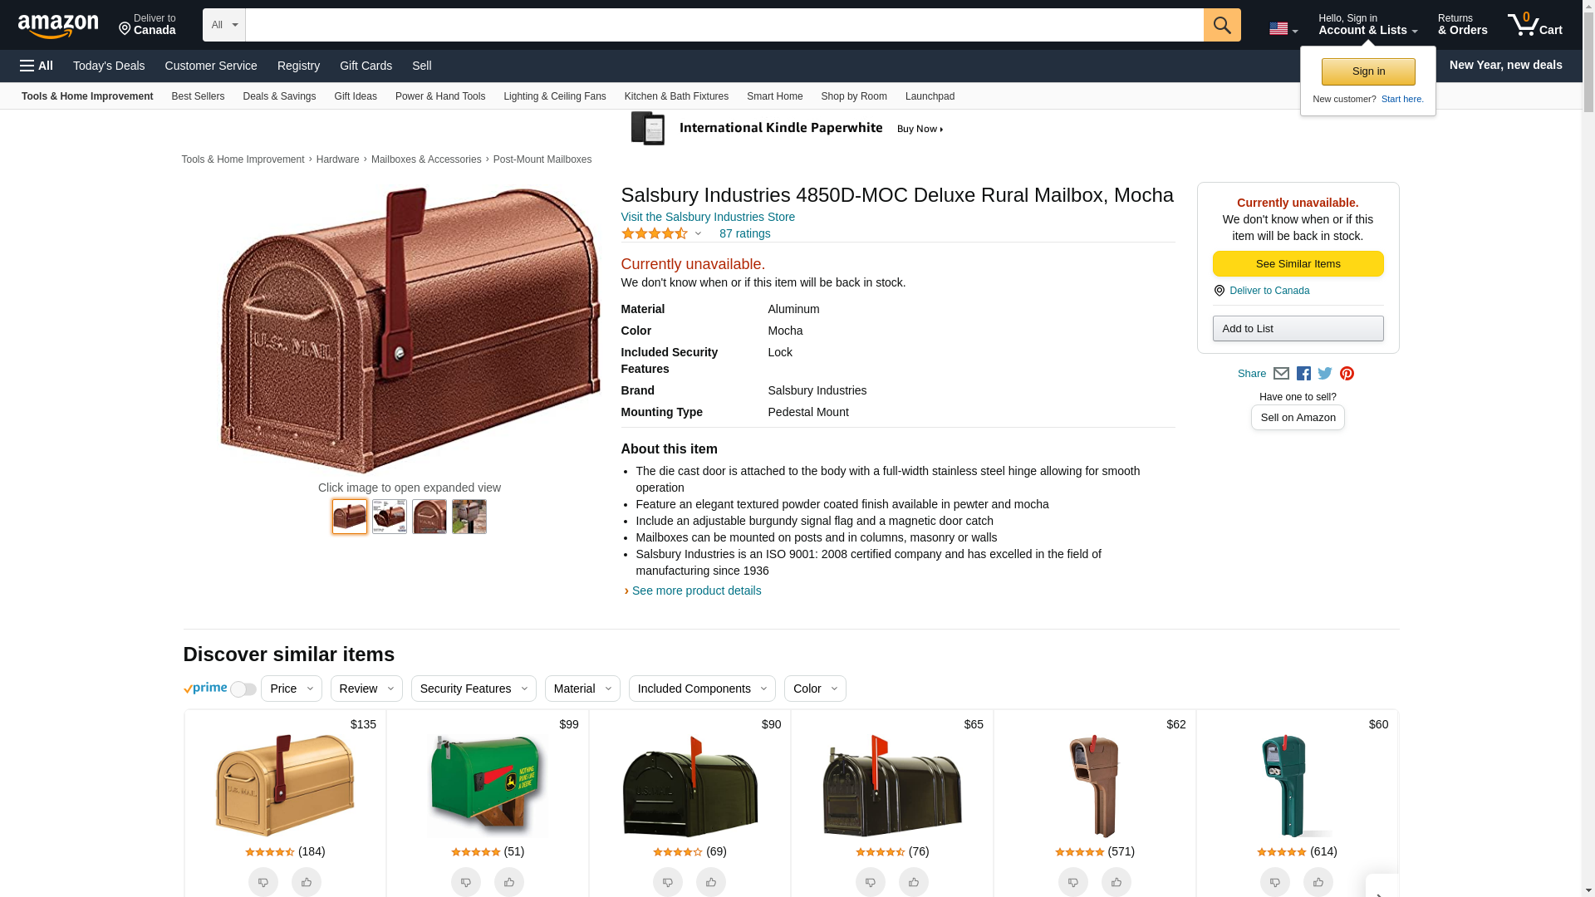Image resolution: width=1595 pixels, height=897 pixels.
Task: Click the Amazon logo
Action: [x=58, y=26]
